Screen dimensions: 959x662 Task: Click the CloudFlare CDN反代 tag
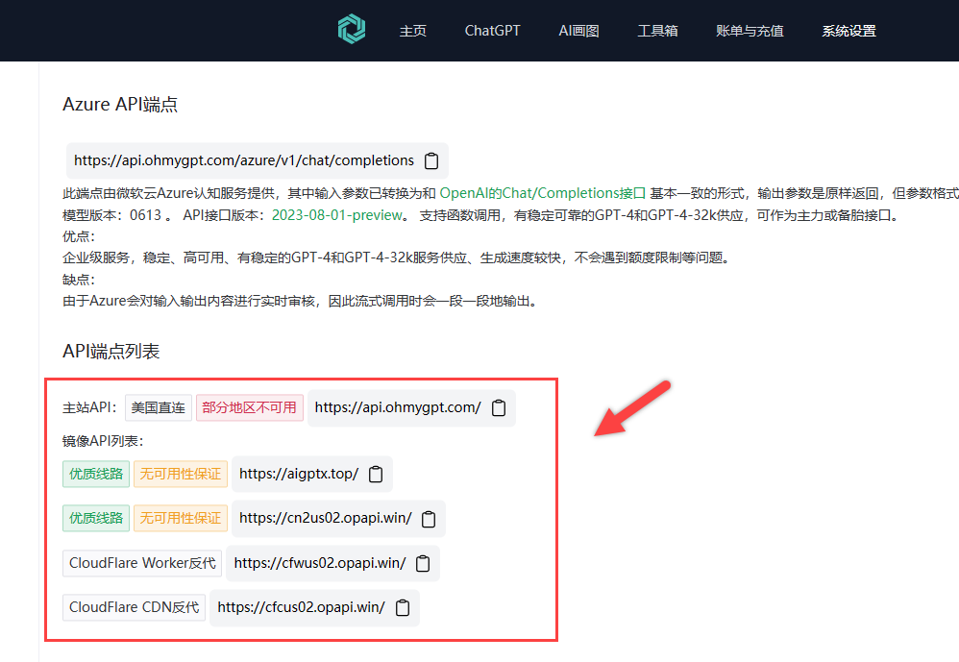134,607
